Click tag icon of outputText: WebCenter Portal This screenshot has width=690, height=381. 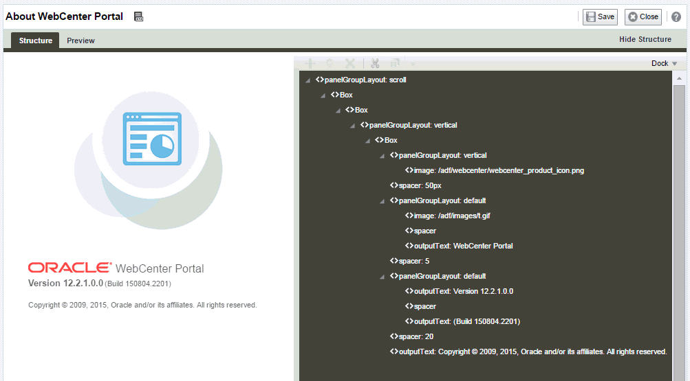pyautogui.click(x=409, y=245)
